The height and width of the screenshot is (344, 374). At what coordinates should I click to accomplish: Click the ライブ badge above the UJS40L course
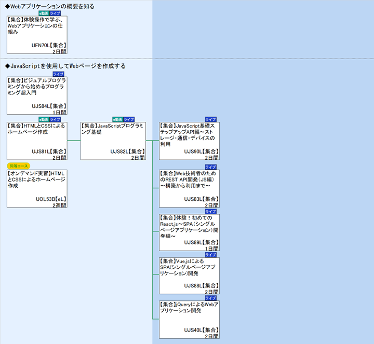click(211, 298)
